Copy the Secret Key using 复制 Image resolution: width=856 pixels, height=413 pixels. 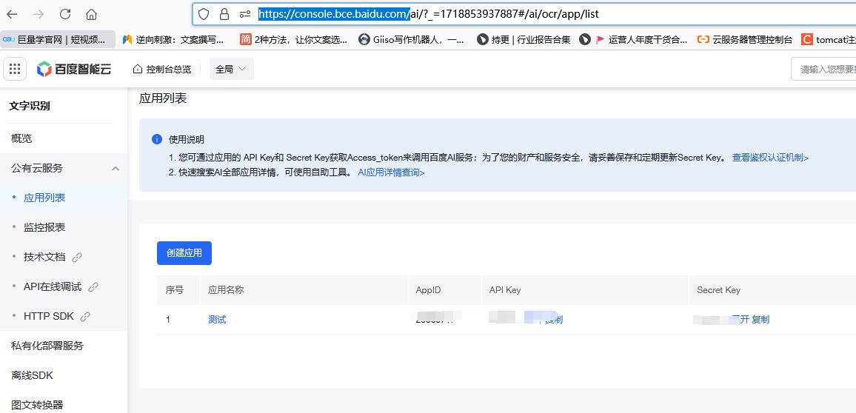point(760,320)
